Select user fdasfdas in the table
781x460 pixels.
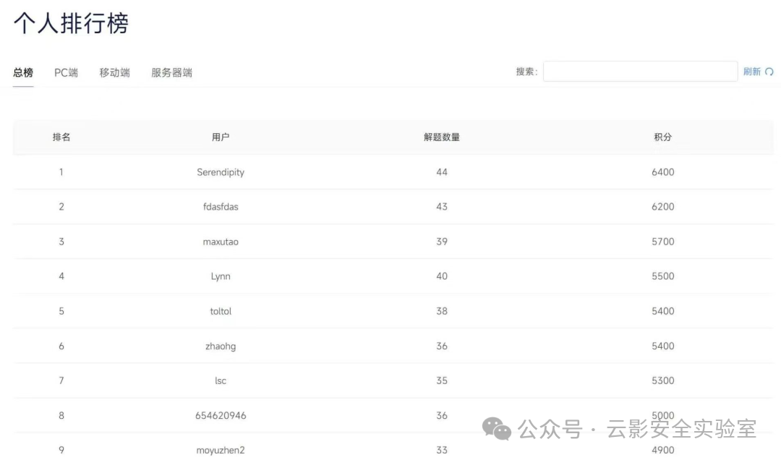pos(221,207)
